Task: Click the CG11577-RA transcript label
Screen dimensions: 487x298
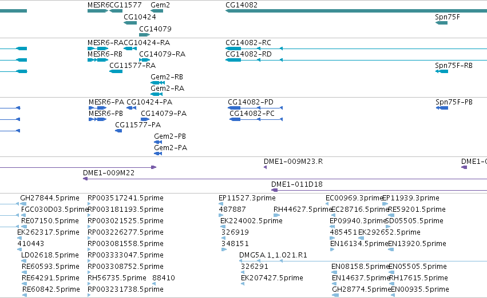Action: 132,65
